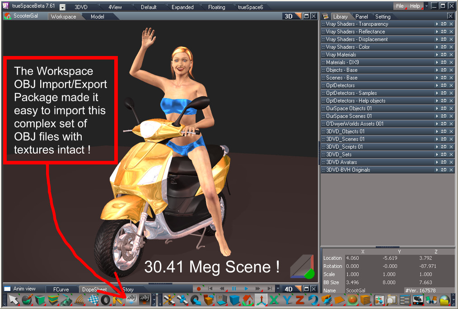
Task: Toggle the red Z axis lock
Action: tap(300, 300)
